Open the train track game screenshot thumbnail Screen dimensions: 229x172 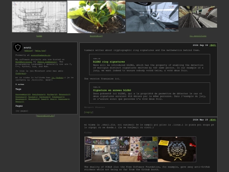coord(198,17)
